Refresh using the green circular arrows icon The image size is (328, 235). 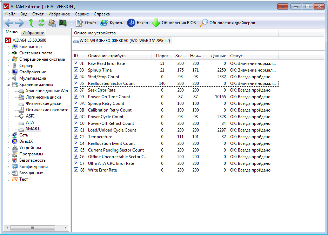coord(41,22)
